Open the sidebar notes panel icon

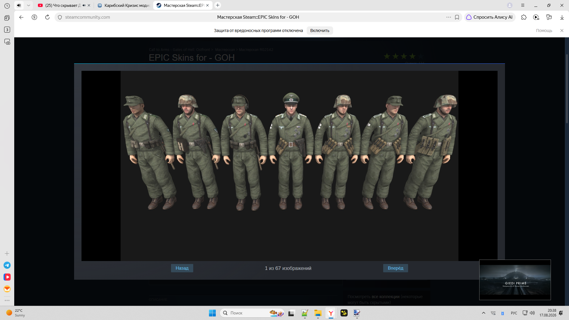[x=7, y=18]
